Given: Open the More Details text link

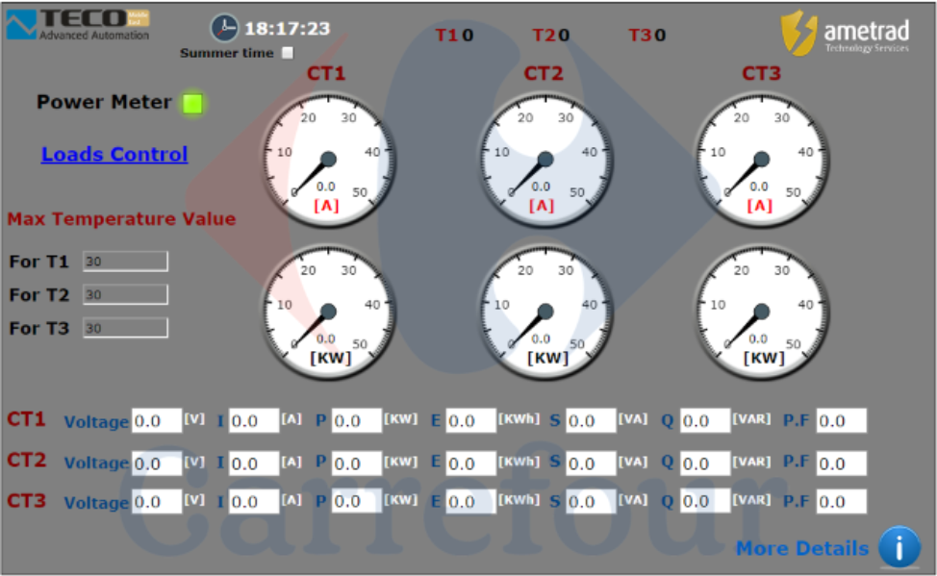Looking at the screenshot, I should coord(801,548).
